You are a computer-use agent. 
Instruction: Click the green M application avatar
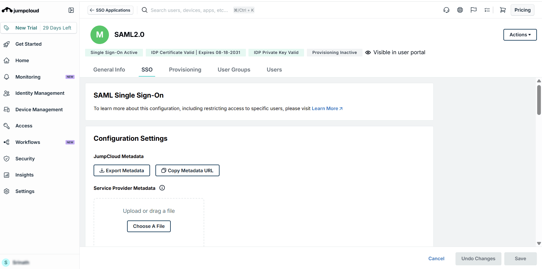coord(100,35)
